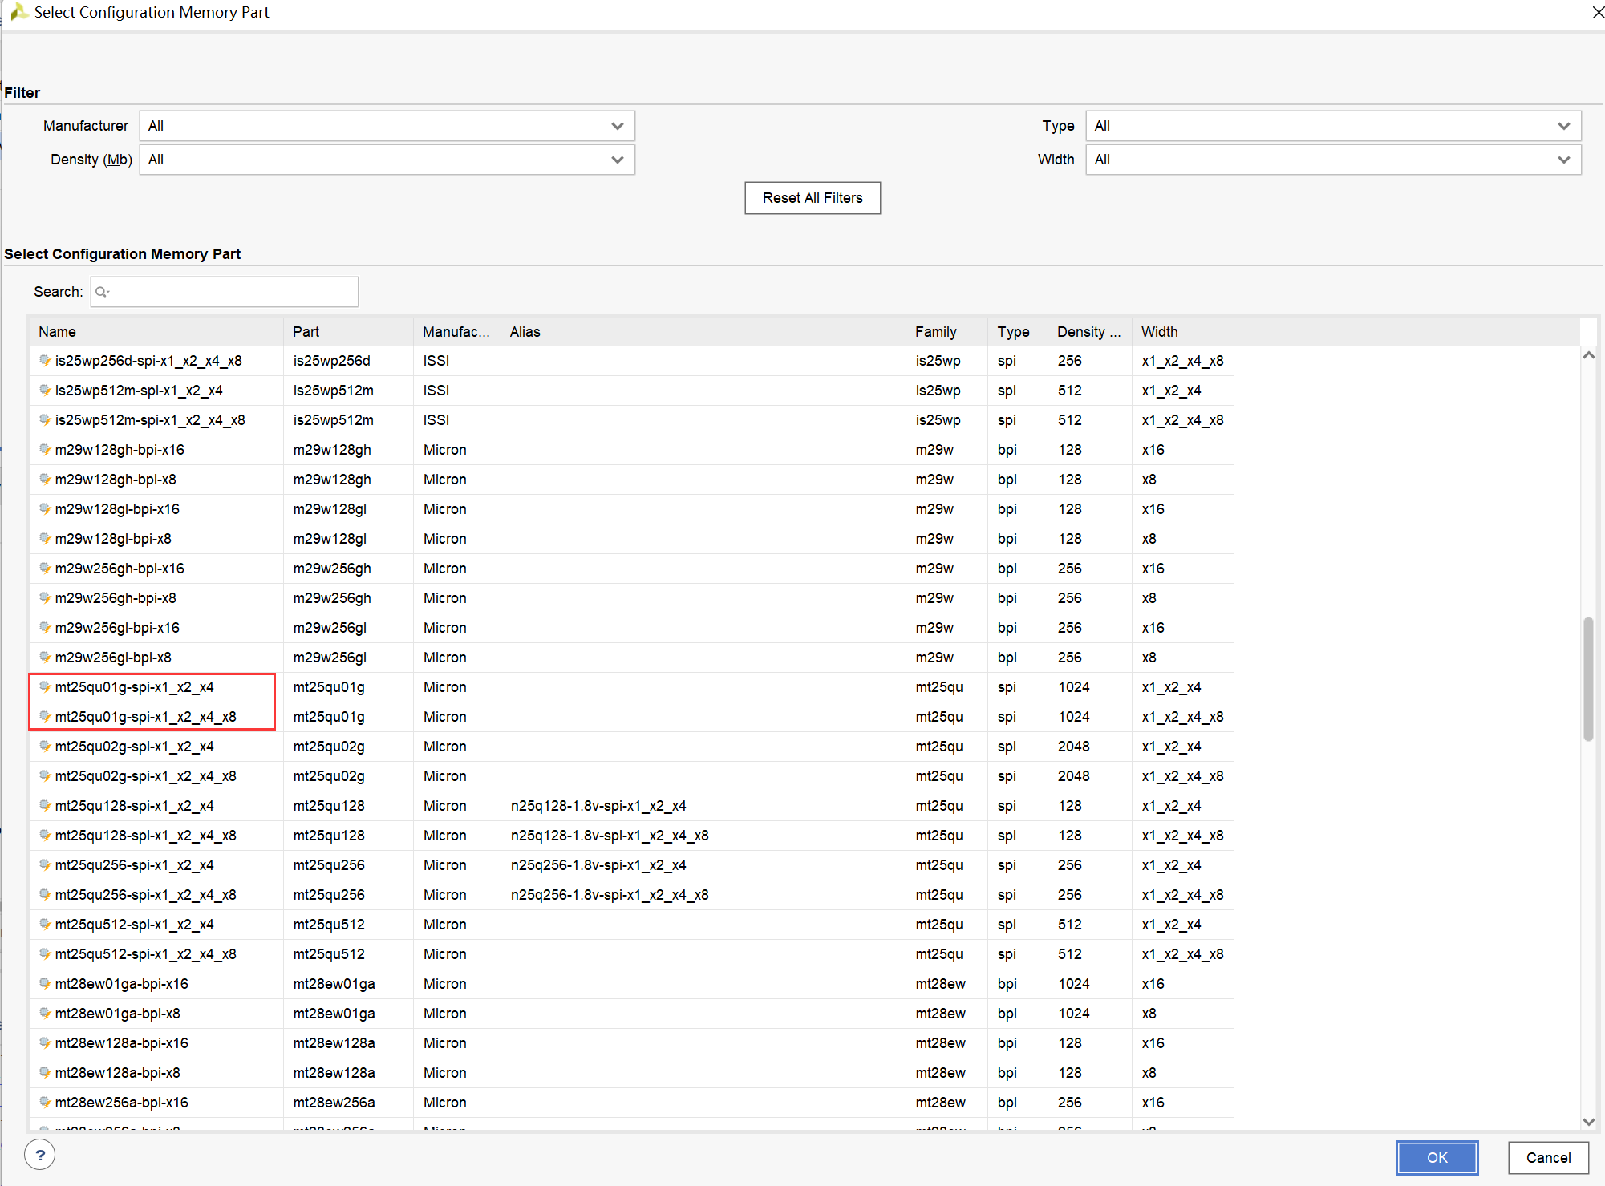Open help with the question mark button

click(40, 1156)
